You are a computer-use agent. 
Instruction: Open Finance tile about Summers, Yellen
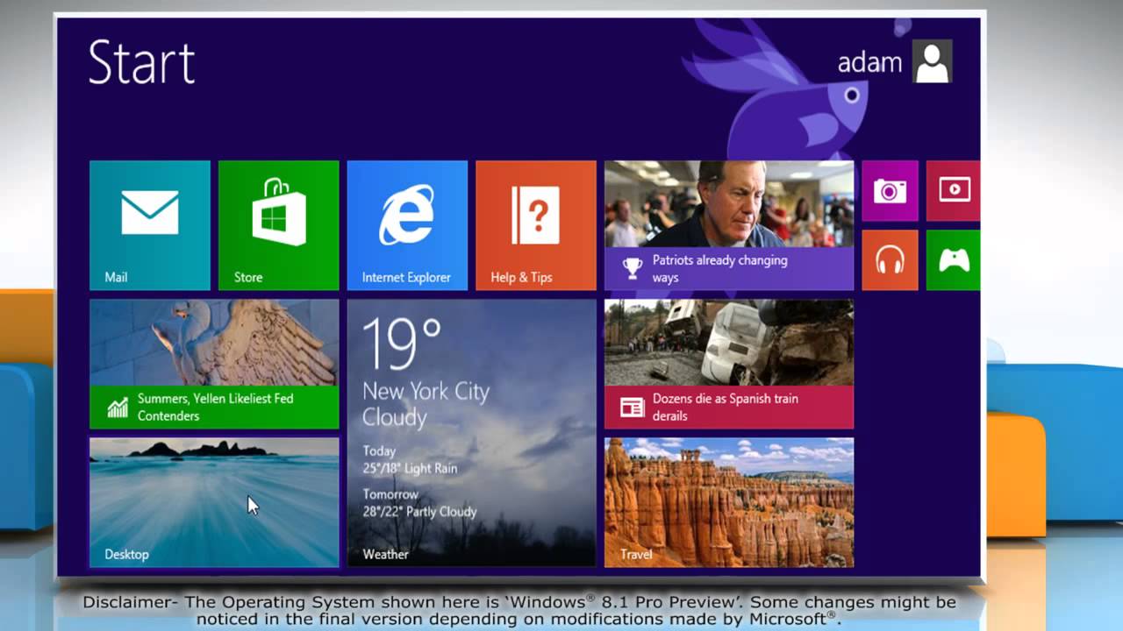click(214, 364)
